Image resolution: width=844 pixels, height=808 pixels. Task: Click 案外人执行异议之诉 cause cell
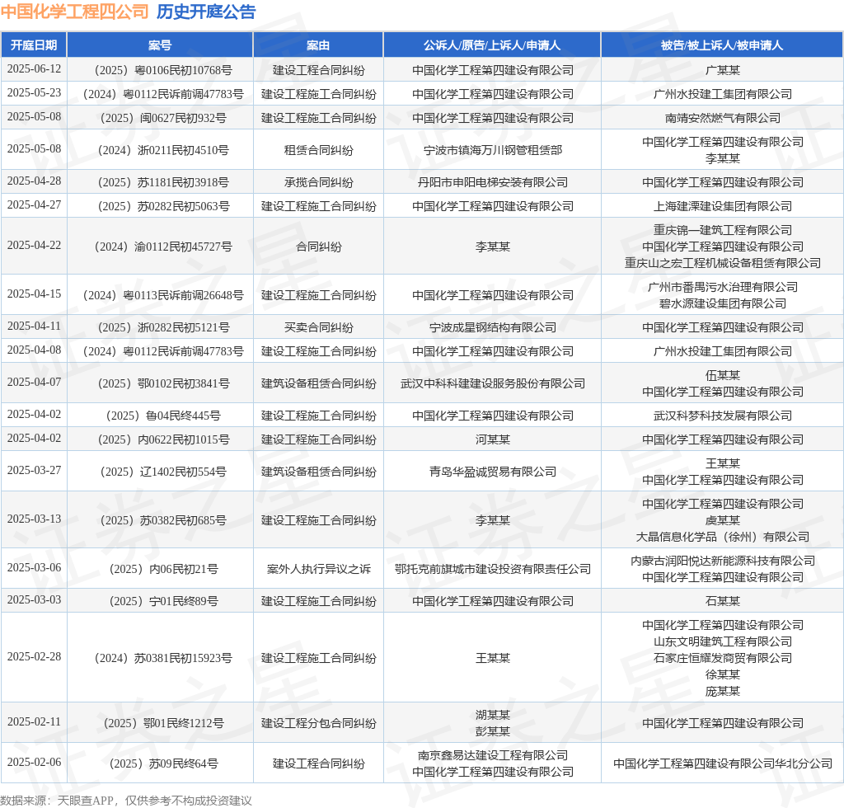coord(318,569)
